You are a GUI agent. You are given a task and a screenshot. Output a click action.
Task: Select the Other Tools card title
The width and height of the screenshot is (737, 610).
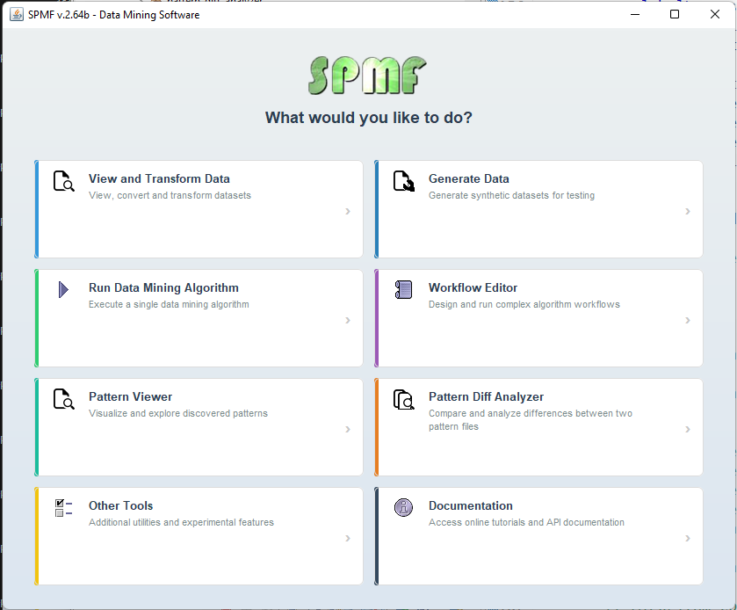click(120, 505)
